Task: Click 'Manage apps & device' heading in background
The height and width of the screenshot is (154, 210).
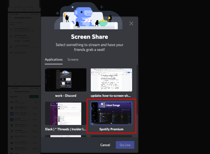Action: [x=23, y=18]
